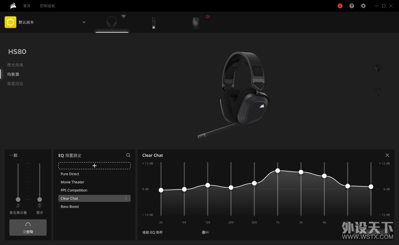Open the help question mark icon
Image resolution: width=399 pixels, height=245 pixels.
[352, 6]
